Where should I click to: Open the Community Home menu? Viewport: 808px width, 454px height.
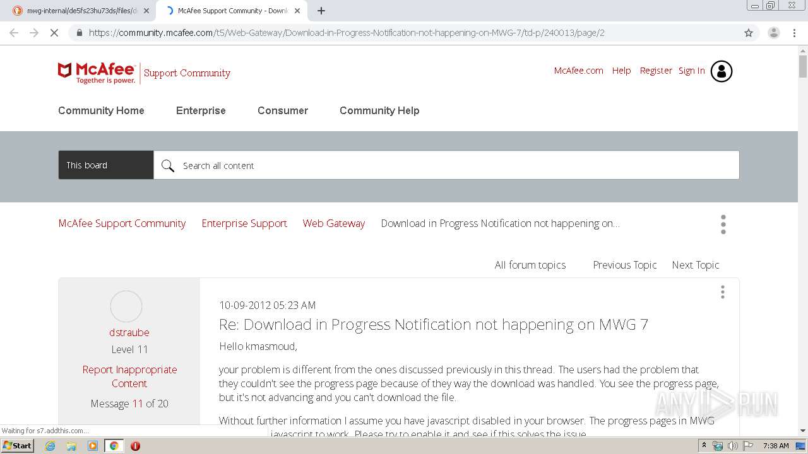[101, 110]
